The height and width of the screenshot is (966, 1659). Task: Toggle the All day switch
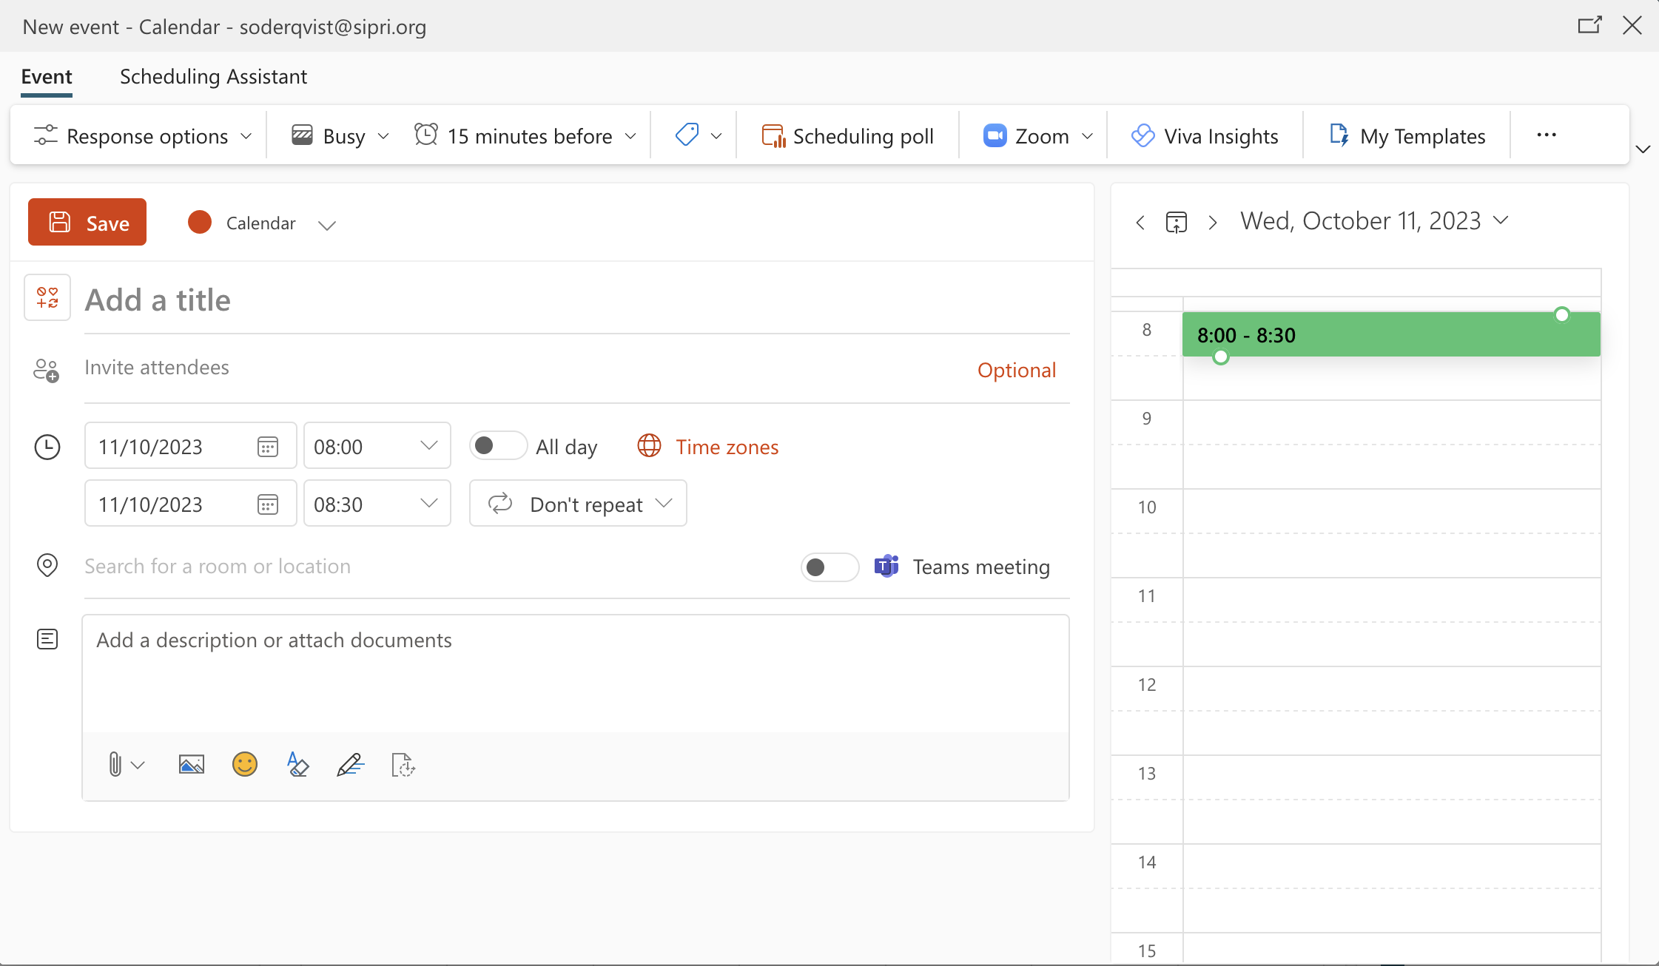[x=497, y=446]
